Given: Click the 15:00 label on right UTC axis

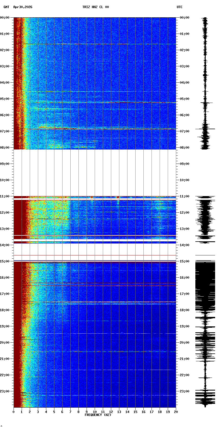Looking at the screenshot, I should (185, 261).
